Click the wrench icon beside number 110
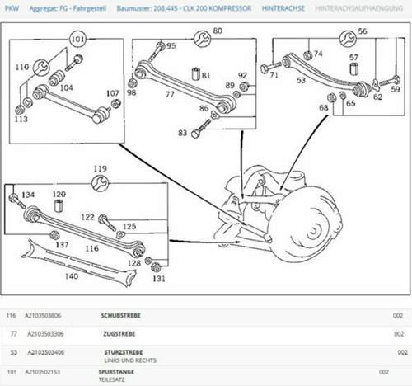412x386 pixels. point(41,68)
